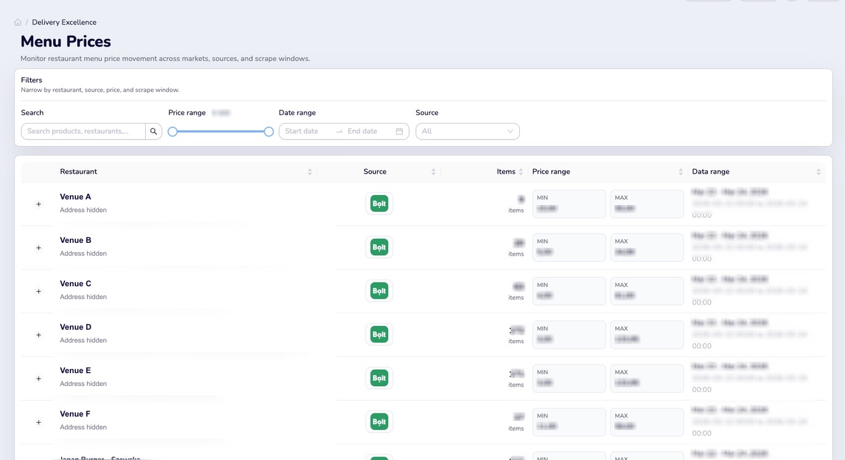Click the Start date input
This screenshot has width=845, height=460.
(306, 132)
